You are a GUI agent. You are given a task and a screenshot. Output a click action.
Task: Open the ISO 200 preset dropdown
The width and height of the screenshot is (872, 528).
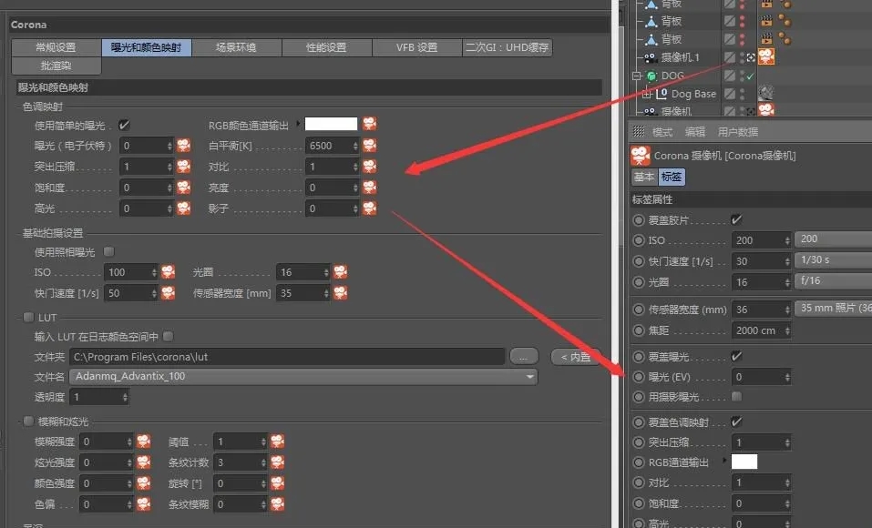(x=833, y=239)
